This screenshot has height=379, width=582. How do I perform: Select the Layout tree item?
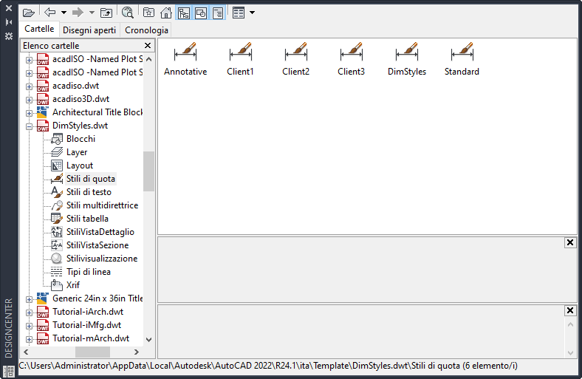(80, 165)
